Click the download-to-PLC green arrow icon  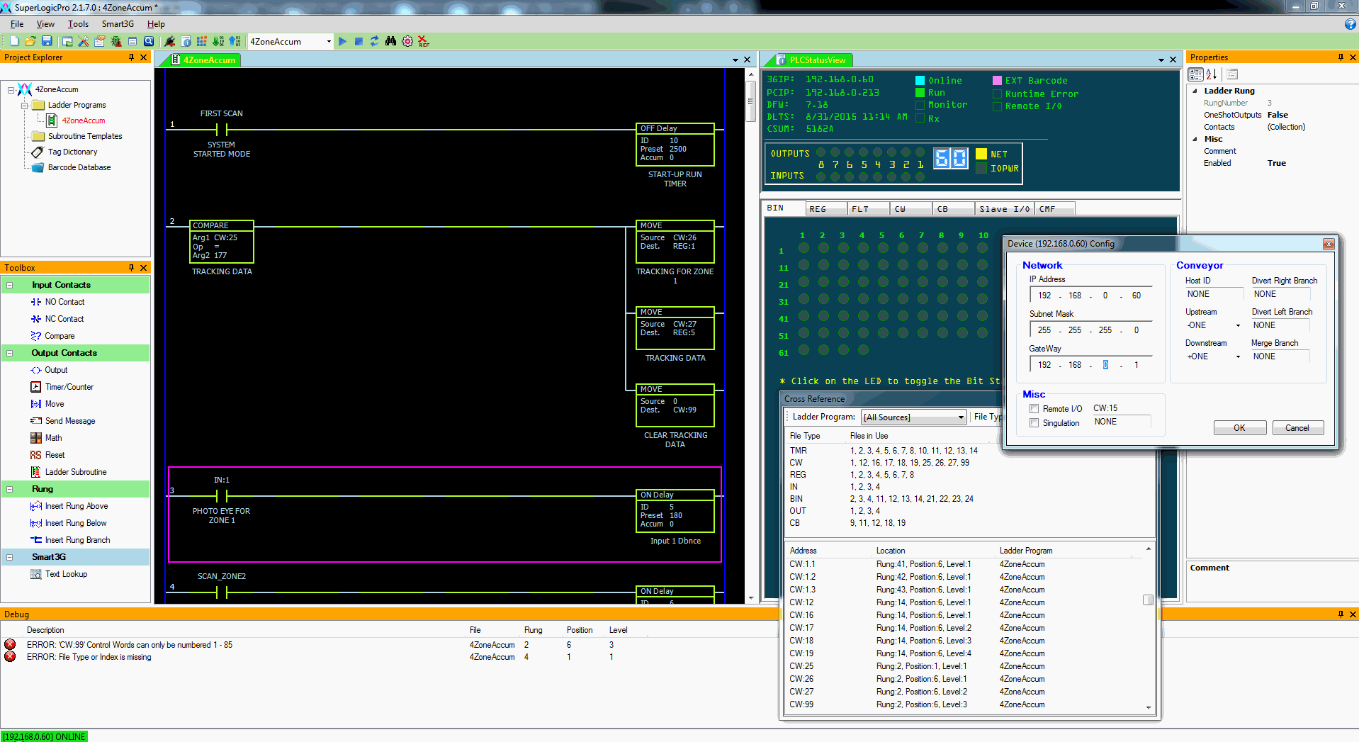[x=218, y=41]
